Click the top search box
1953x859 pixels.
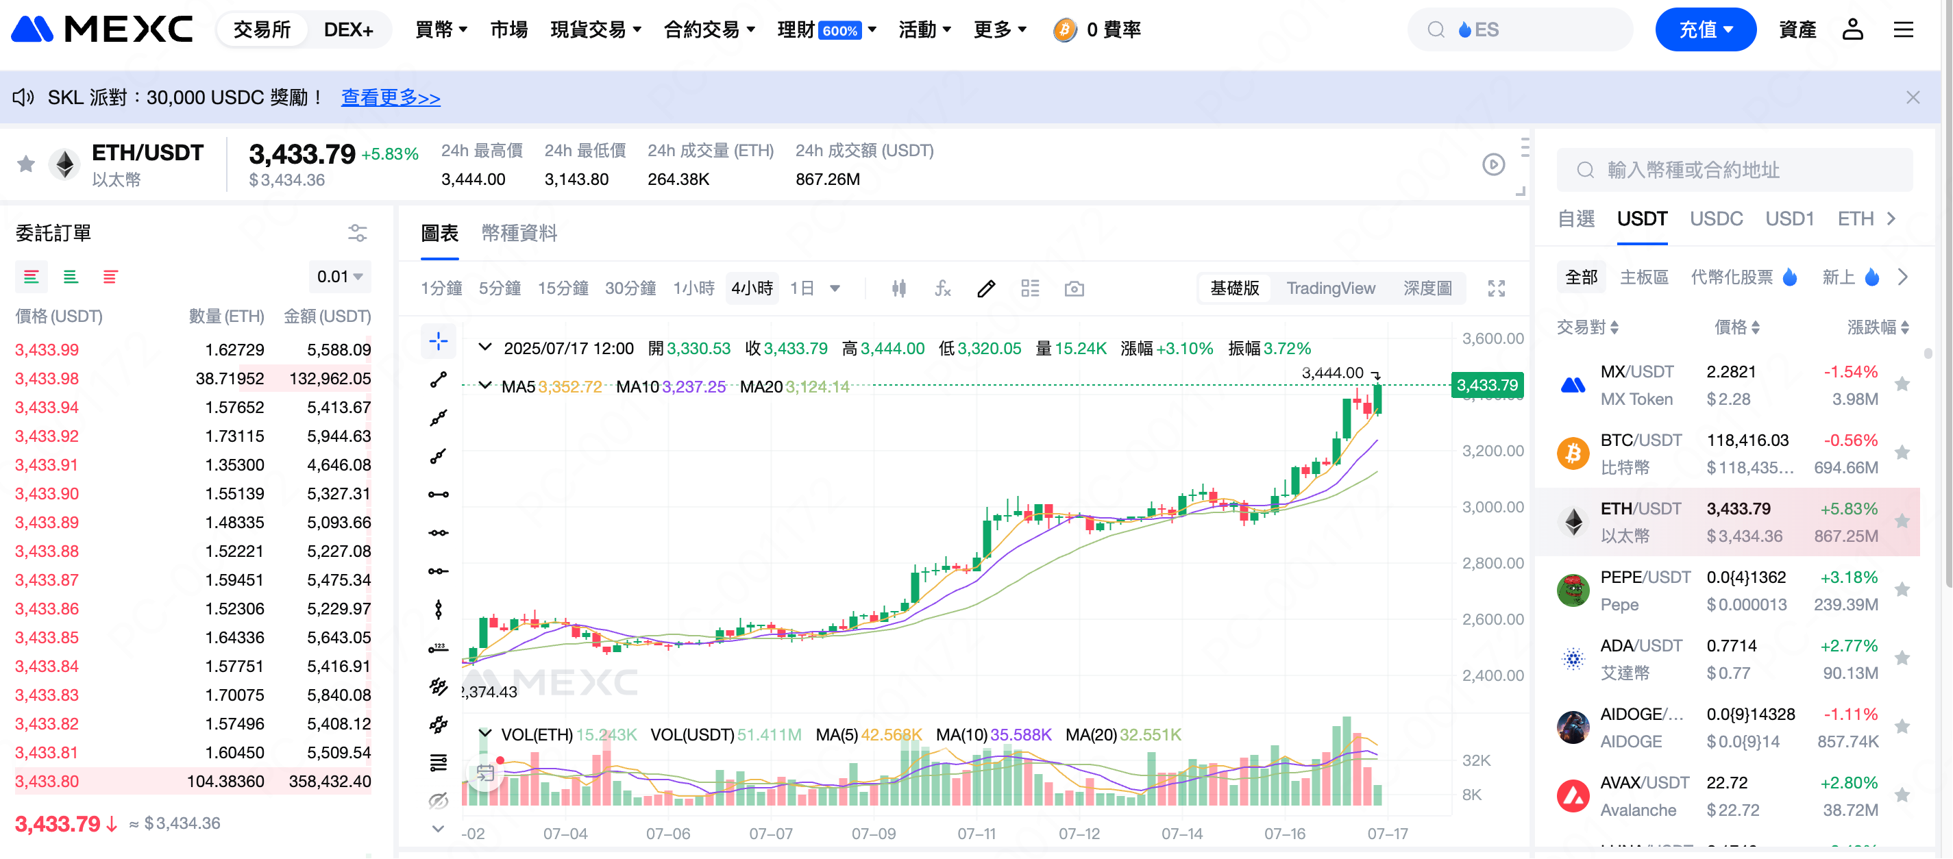[1521, 29]
